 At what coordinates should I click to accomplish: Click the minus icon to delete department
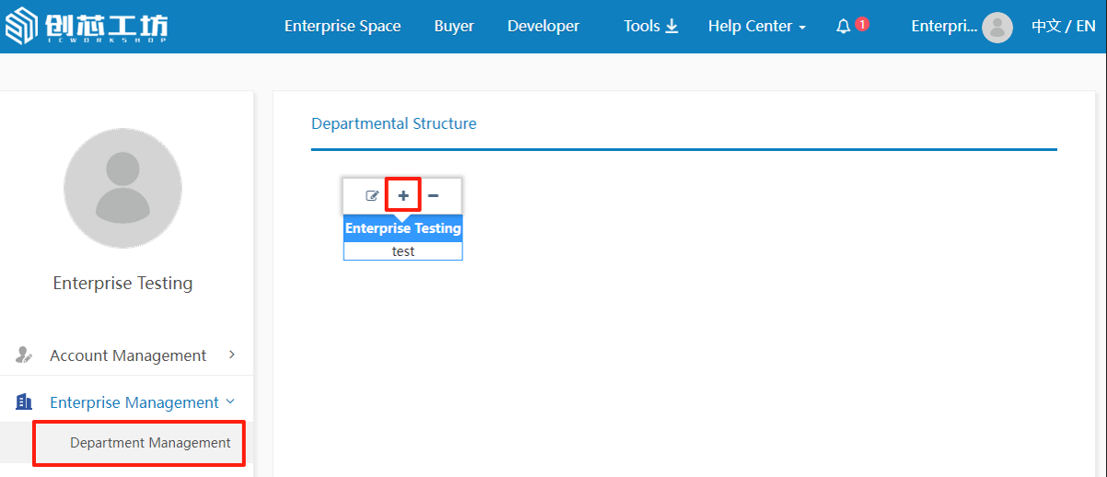pos(433,195)
